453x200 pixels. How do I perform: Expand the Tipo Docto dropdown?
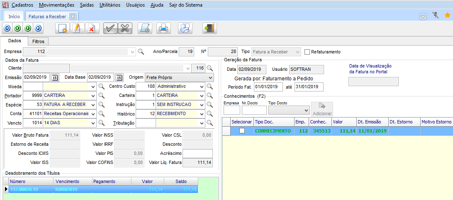306,111
